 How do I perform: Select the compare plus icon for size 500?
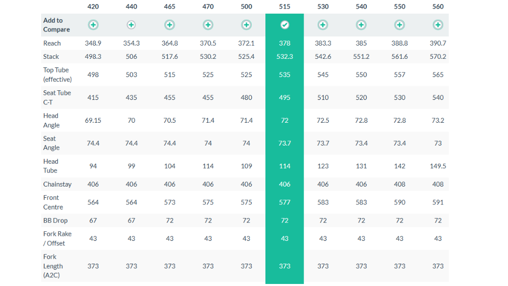click(246, 25)
